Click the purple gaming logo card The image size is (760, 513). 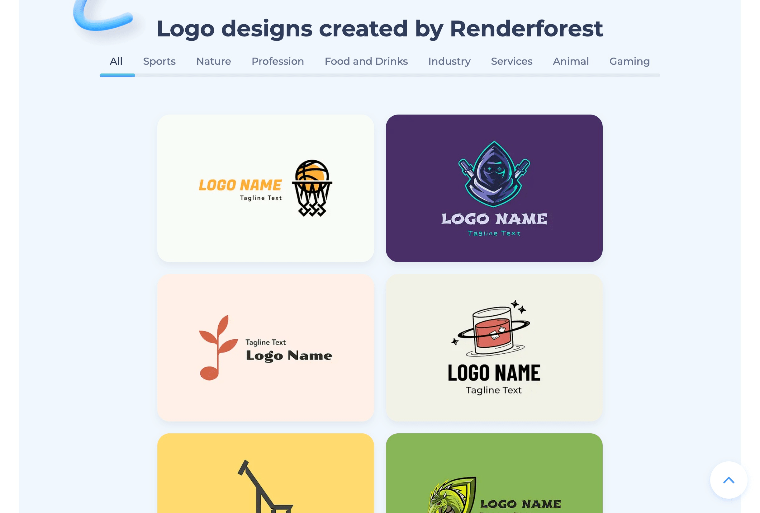(x=494, y=188)
